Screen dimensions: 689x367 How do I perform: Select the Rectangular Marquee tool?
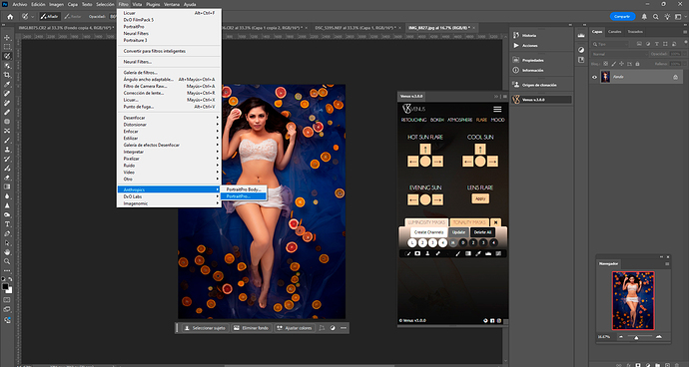[x=7, y=47]
